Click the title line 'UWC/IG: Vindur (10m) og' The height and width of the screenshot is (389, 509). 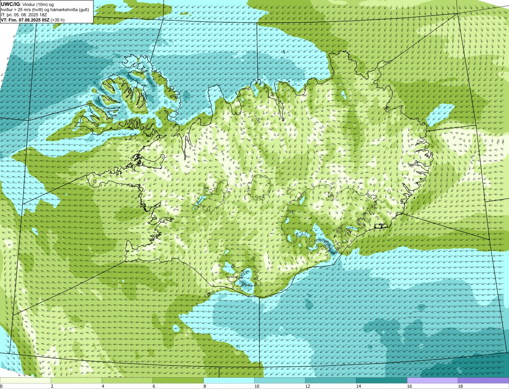[27, 4]
